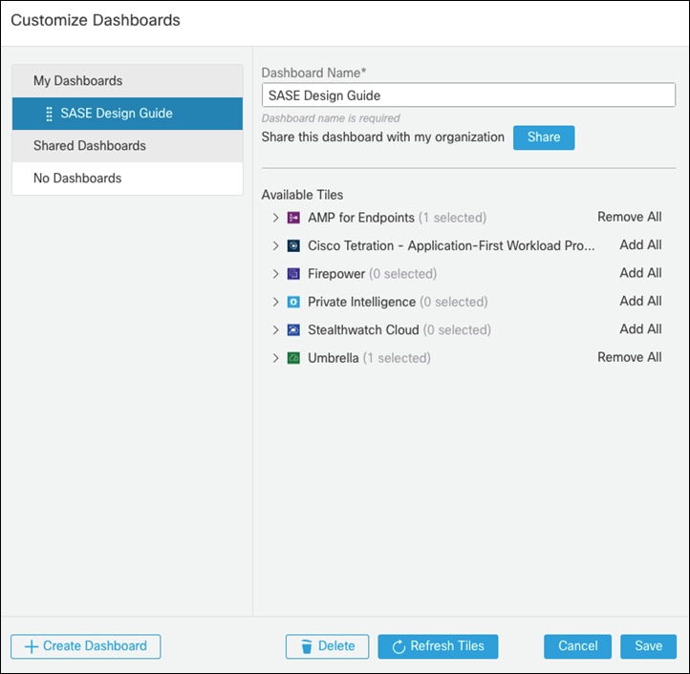
Task: Share dashboard with my organization
Action: click(x=544, y=137)
